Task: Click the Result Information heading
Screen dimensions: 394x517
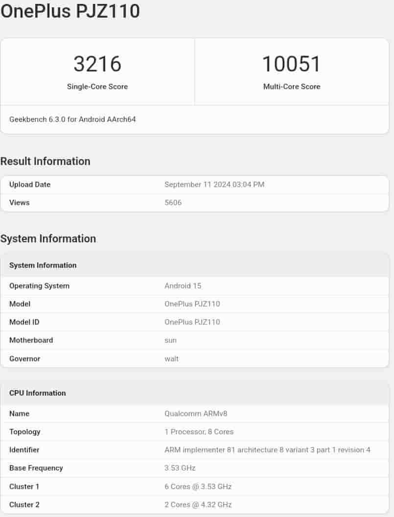Action: (x=46, y=161)
